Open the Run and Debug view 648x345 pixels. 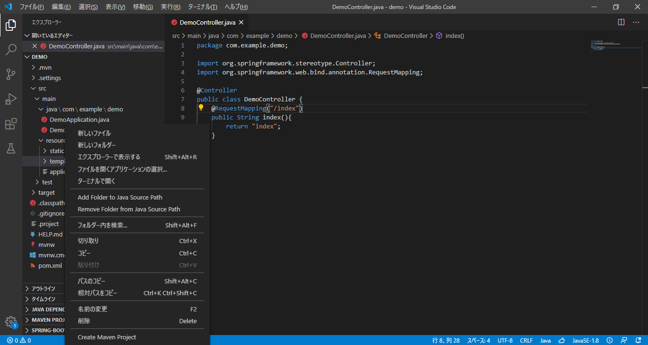11,99
